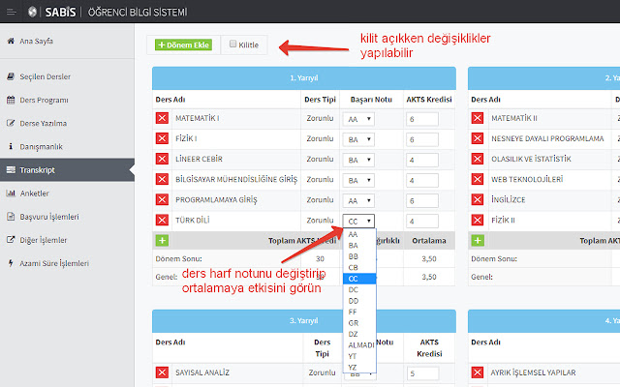Choose YZ in grade list
The width and height of the screenshot is (620, 387).
click(x=359, y=367)
